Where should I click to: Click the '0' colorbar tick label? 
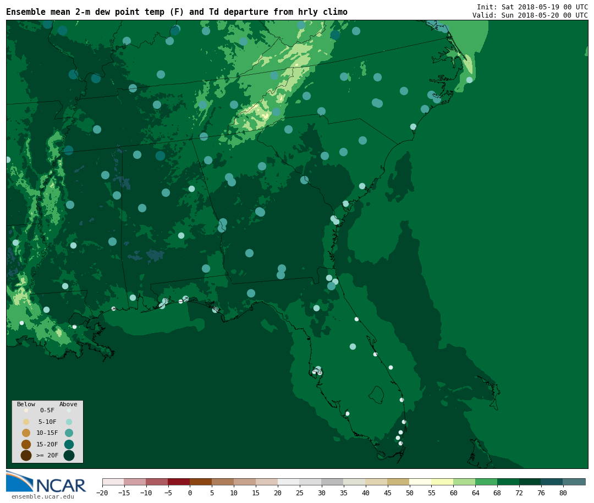[x=190, y=493]
